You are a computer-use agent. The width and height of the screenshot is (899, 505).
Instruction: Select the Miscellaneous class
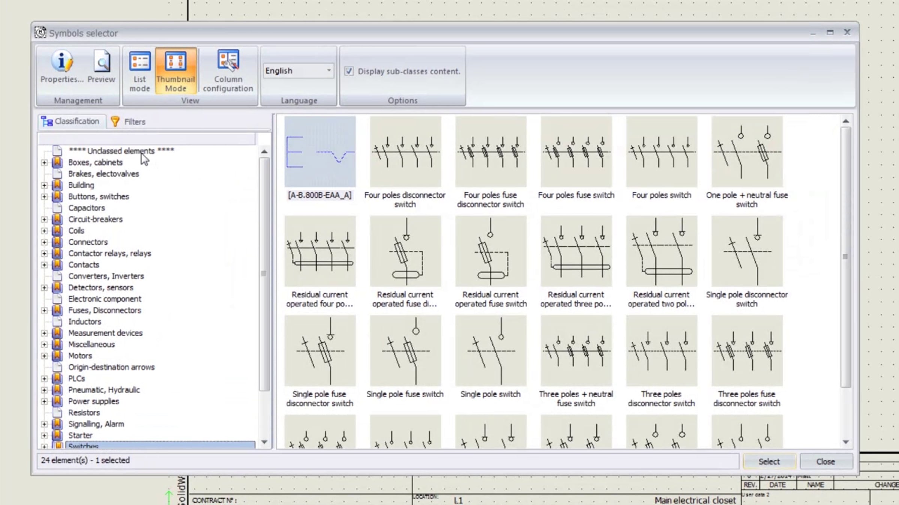[x=91, y=344]
